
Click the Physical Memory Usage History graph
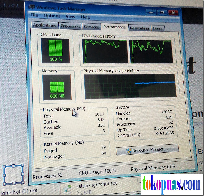click(130, 86)
